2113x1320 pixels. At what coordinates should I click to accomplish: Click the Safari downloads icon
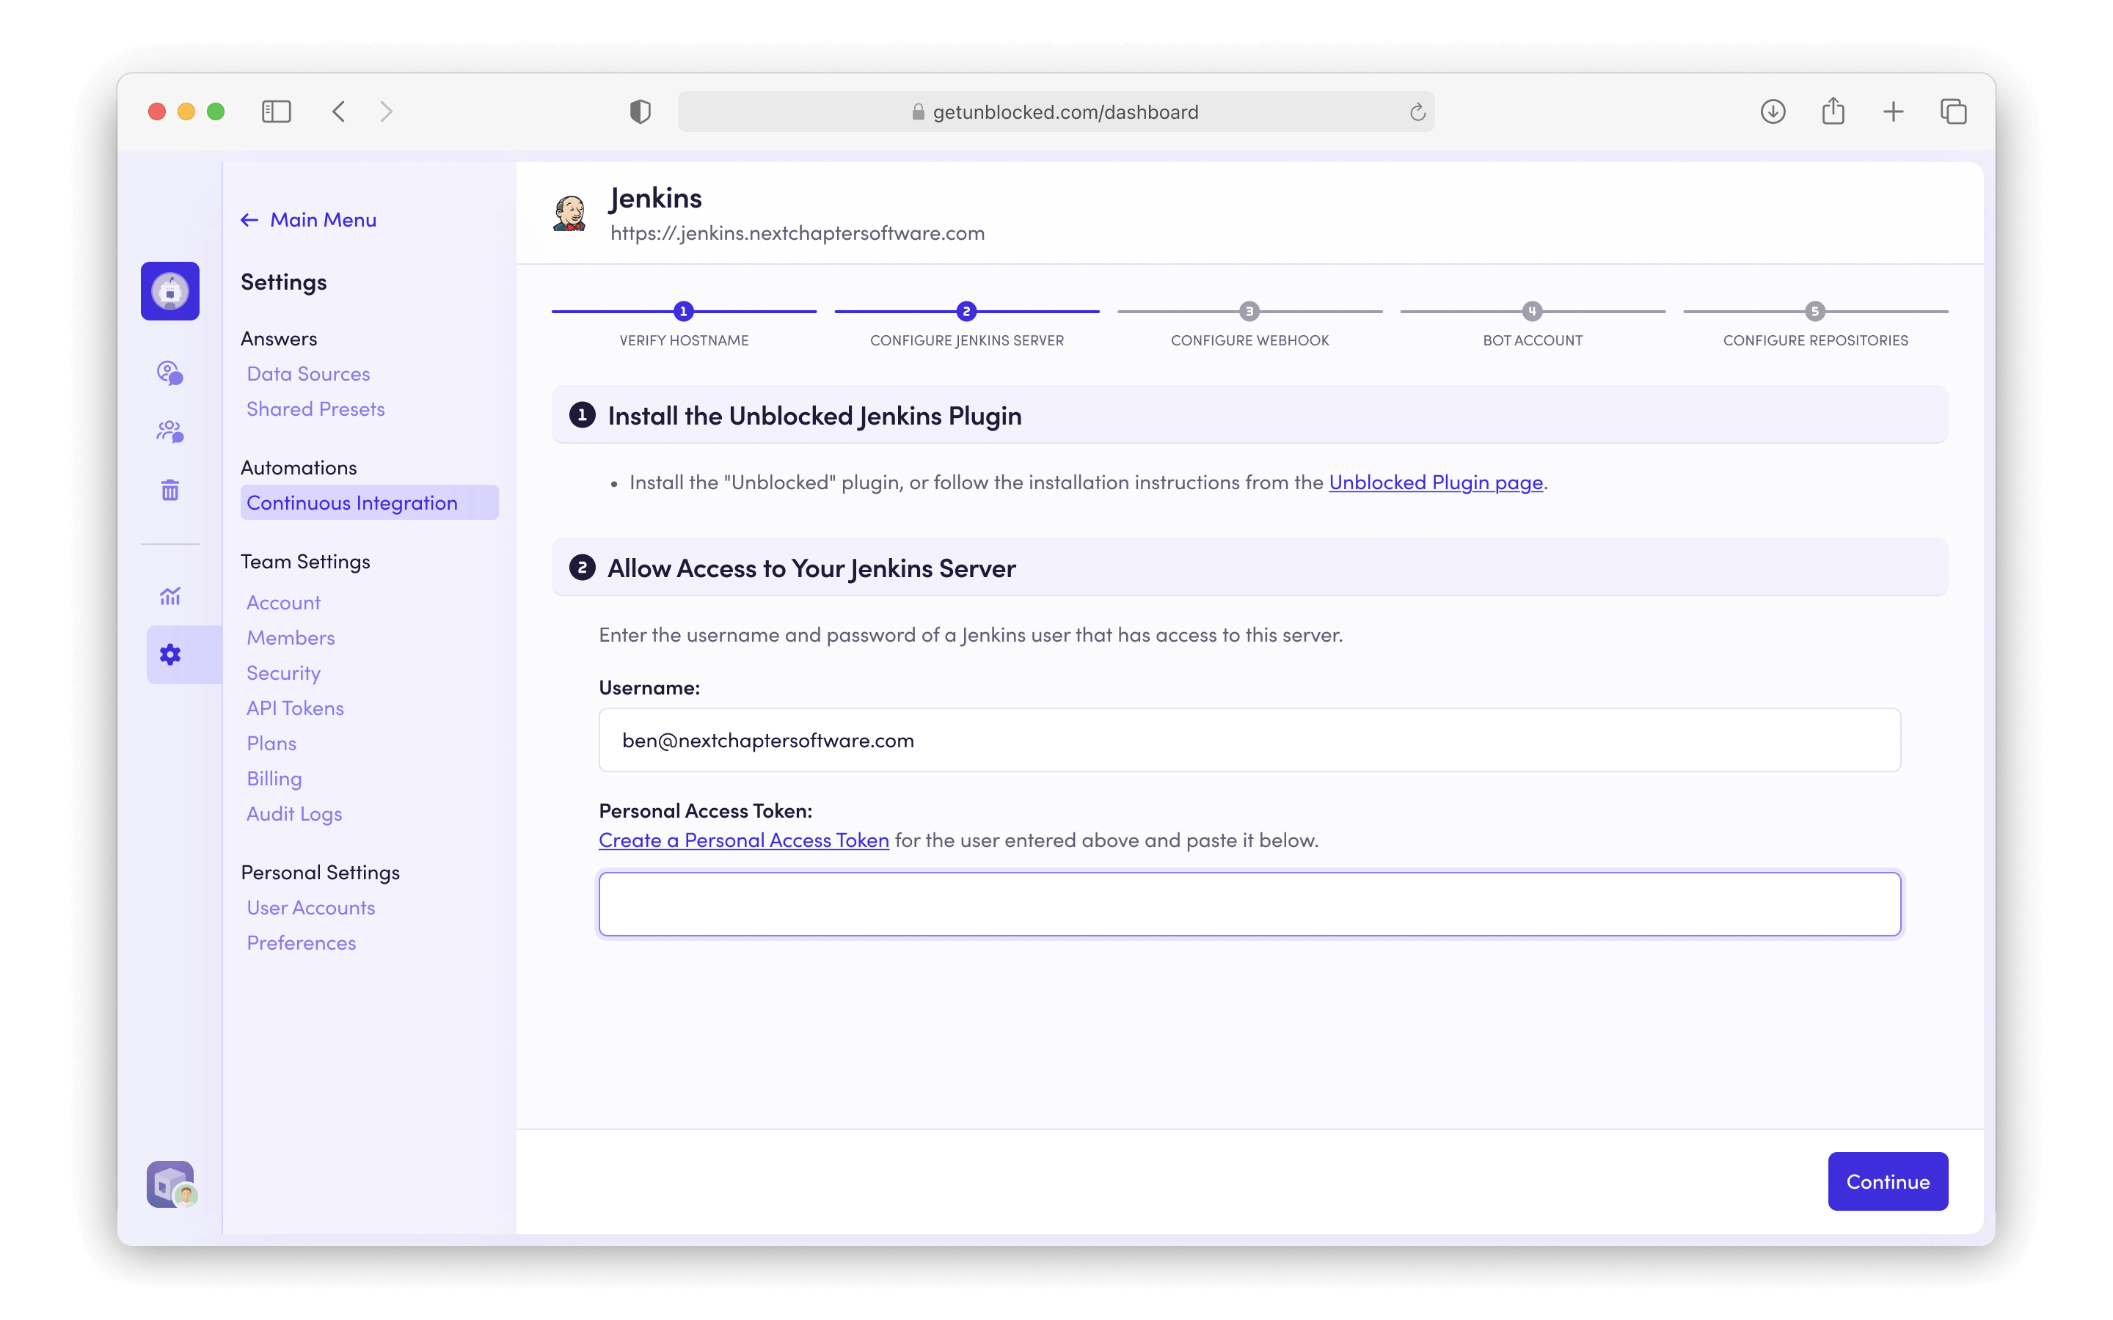[x=1773, y=111]
